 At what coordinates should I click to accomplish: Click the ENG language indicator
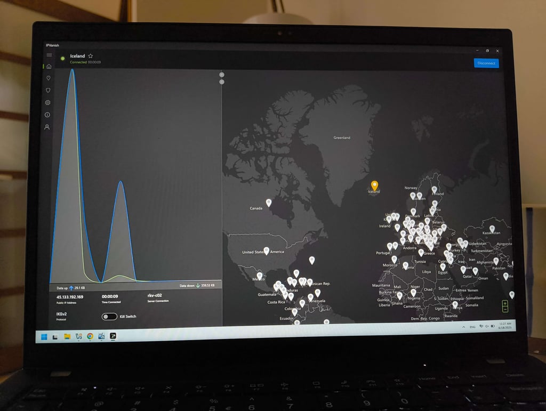472,327
